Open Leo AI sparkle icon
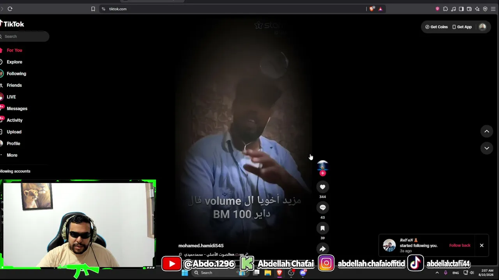 click(477, 9)
